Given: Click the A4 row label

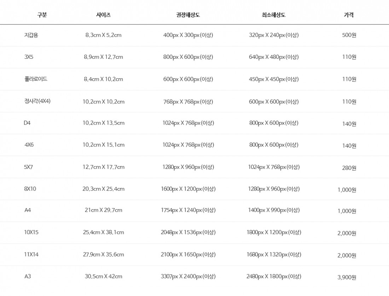Looking at the screenshot, I should click(x=28, y=210).
